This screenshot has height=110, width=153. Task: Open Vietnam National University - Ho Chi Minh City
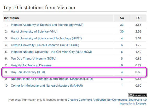pos(51,52)
